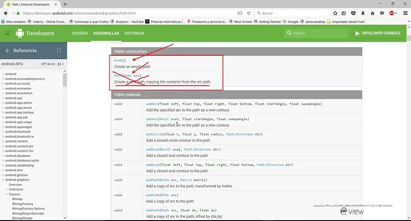Open a new browser tab

65,4
